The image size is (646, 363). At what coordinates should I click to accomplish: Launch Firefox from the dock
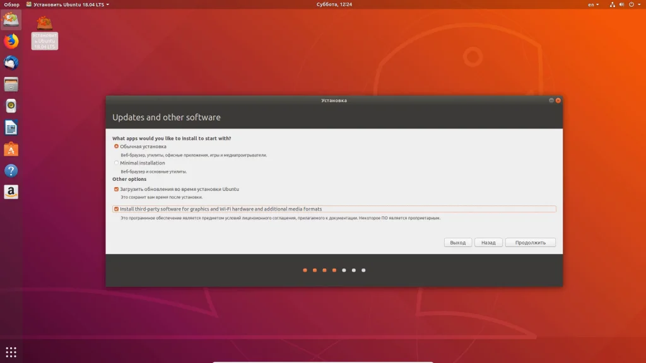click(11, 41)
